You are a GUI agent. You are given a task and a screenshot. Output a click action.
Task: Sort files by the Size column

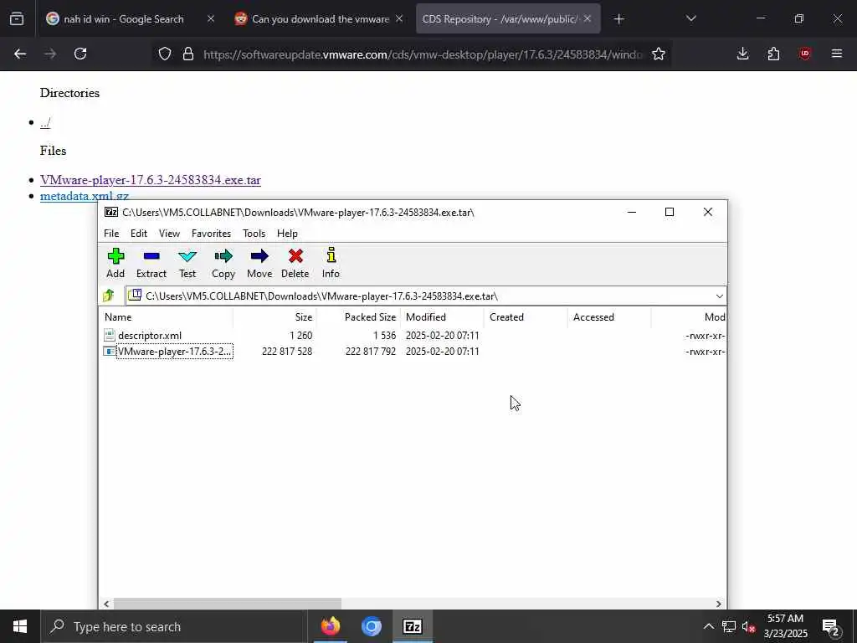(275, 317)
